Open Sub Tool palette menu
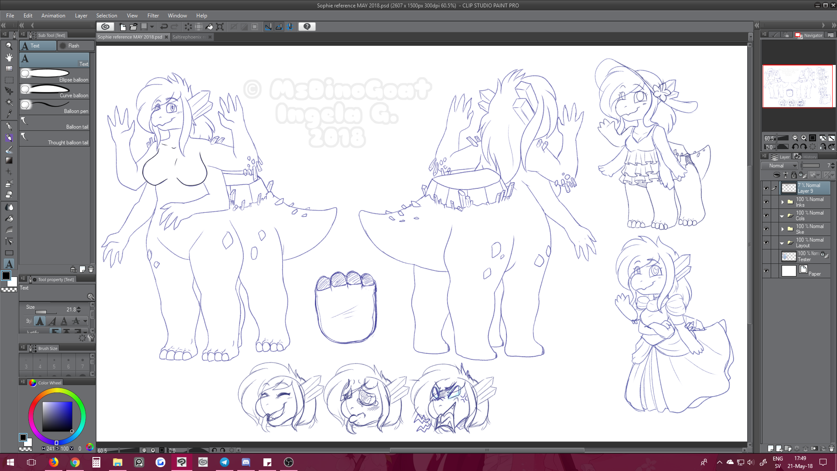This screenshot has height=471, width=837. (23, 34)
